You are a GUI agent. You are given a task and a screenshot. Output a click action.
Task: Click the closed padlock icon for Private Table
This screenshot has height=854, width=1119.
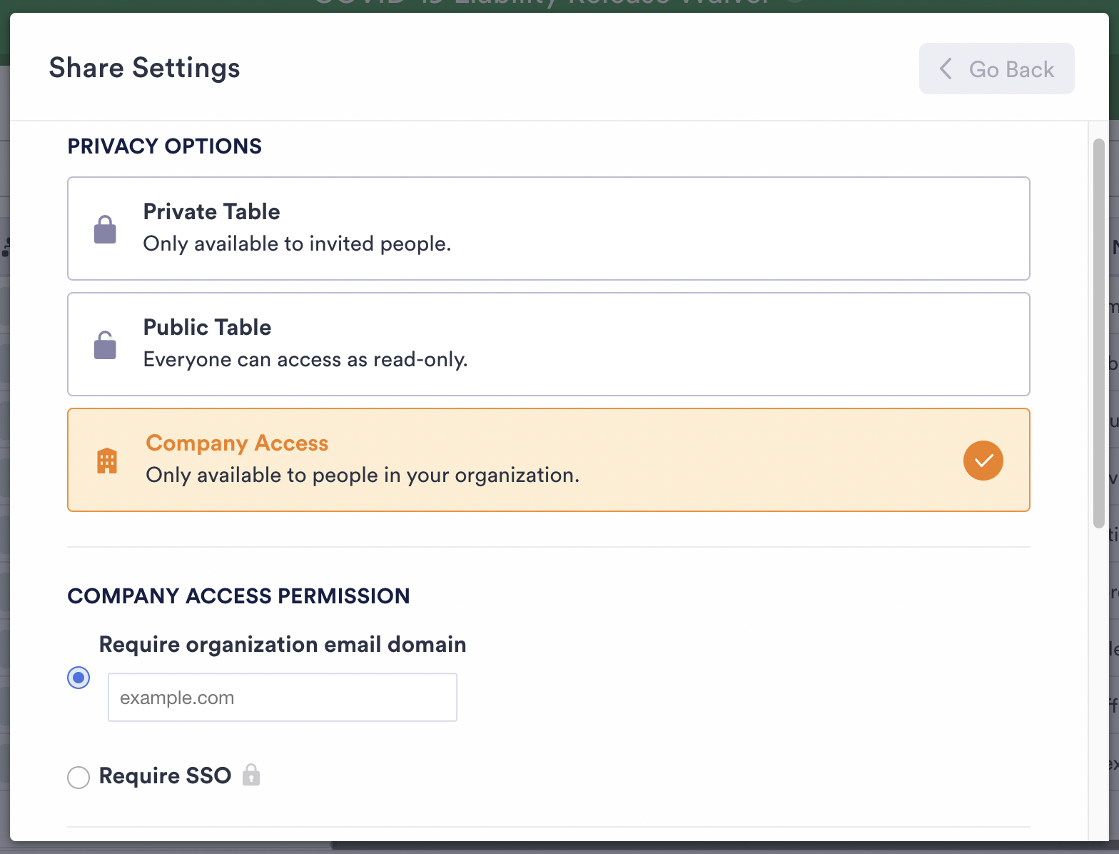coord(105,229)
